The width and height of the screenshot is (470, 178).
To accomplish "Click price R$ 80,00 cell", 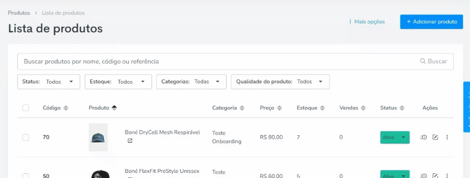I will click(x=271, y=137).
